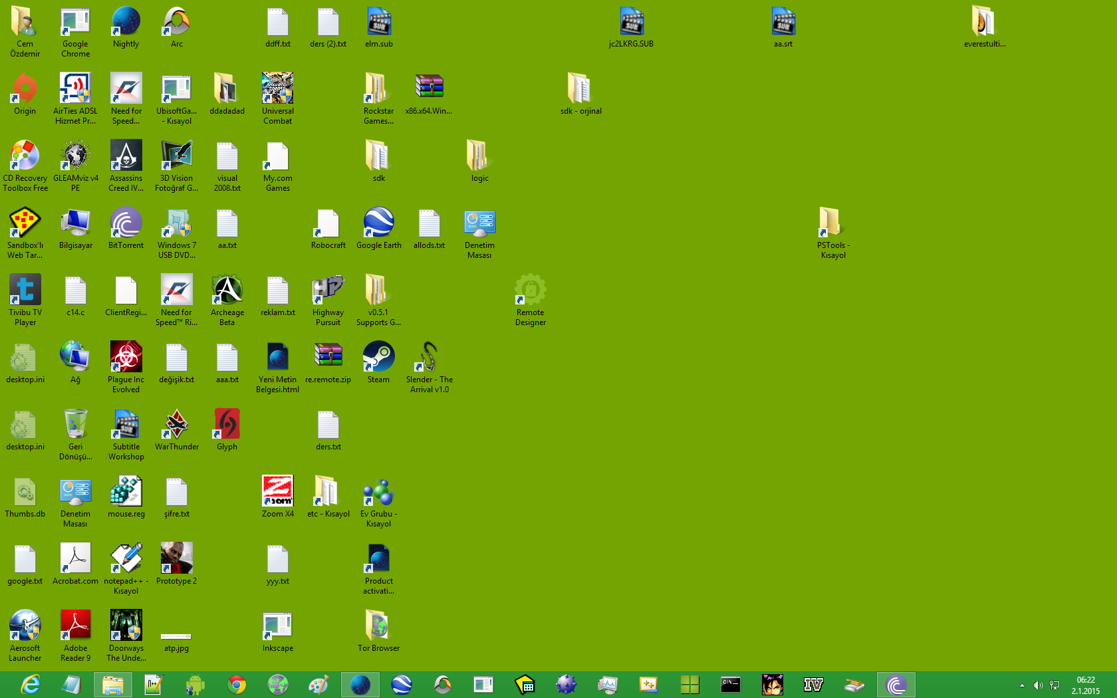Open the clock showing 06:22
The image size is (1117, 698).
pos(1086,685)
